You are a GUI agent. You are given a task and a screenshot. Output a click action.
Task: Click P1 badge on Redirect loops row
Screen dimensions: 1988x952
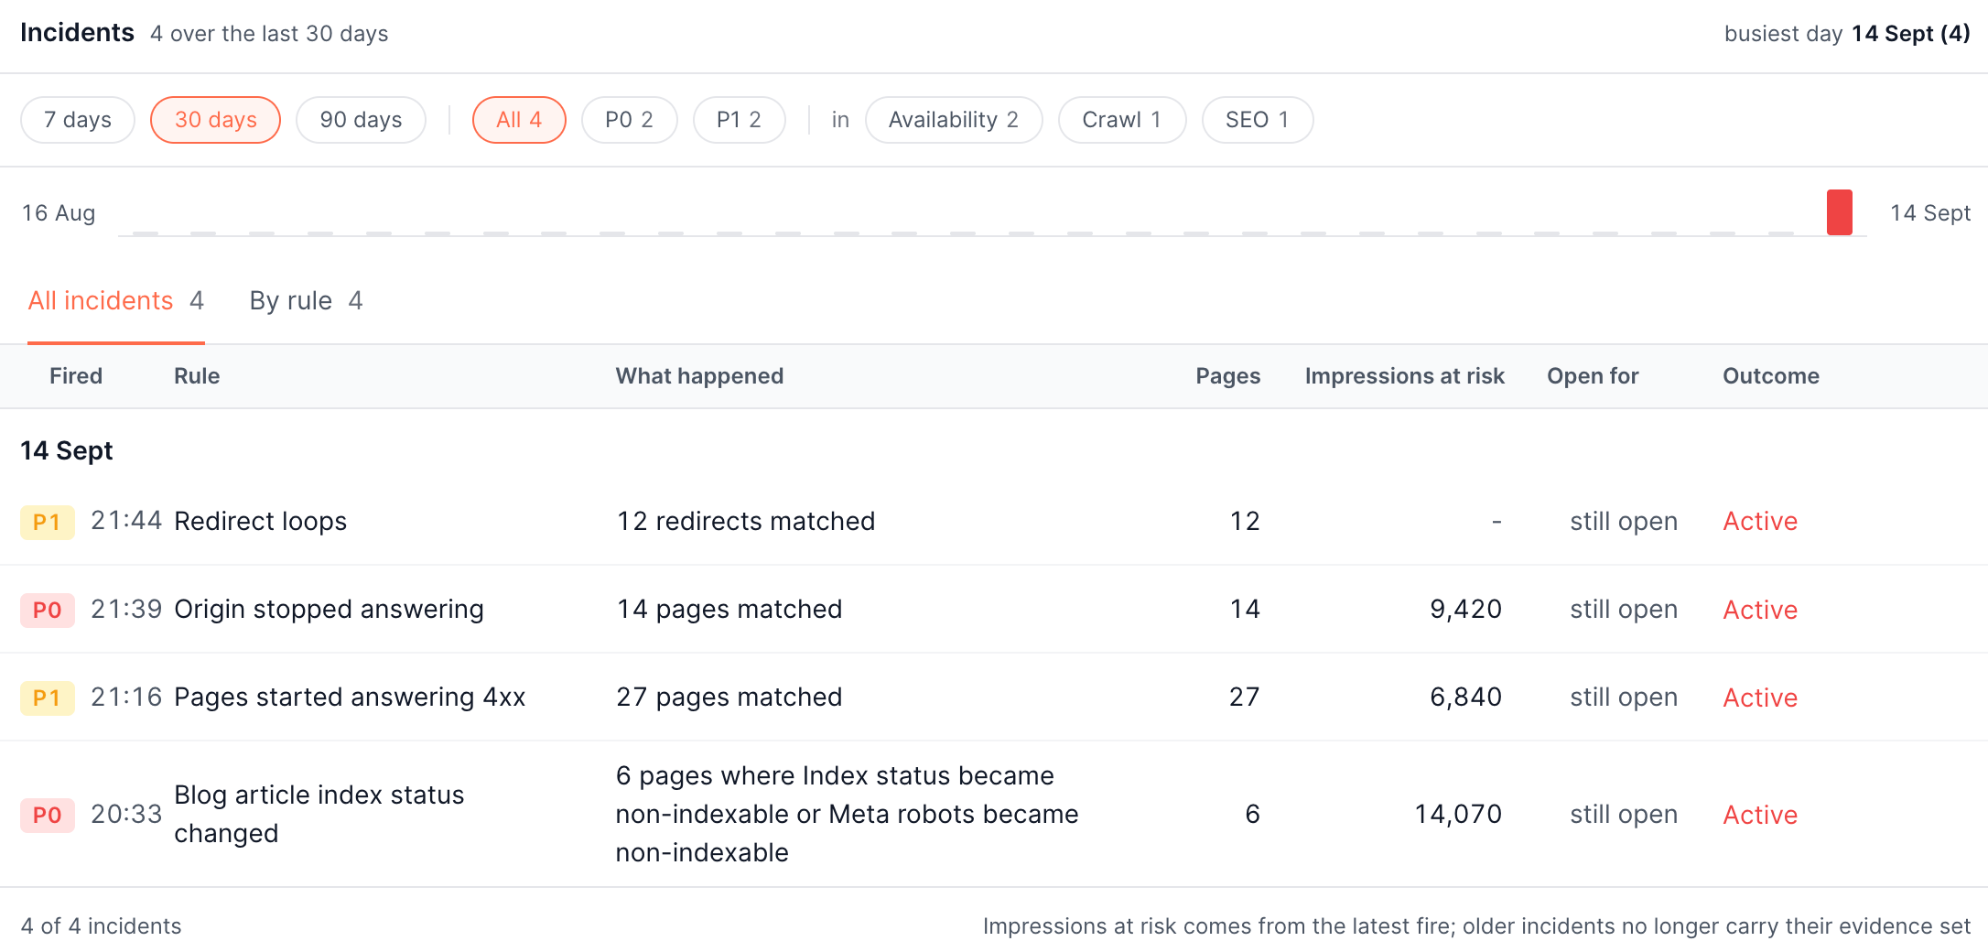click(x=48, y=522)
